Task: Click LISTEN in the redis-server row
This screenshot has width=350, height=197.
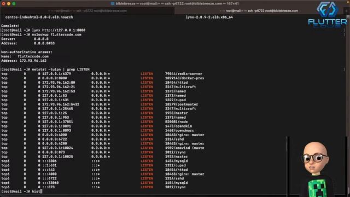Action: pyautogui.click(x=147, y=74)
